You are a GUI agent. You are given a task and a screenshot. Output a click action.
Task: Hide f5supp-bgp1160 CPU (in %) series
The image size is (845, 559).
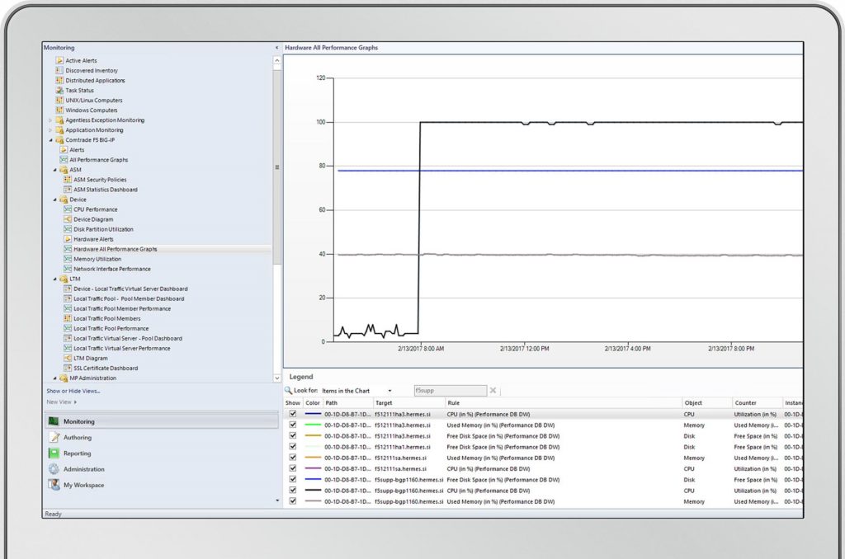(293, 490)
